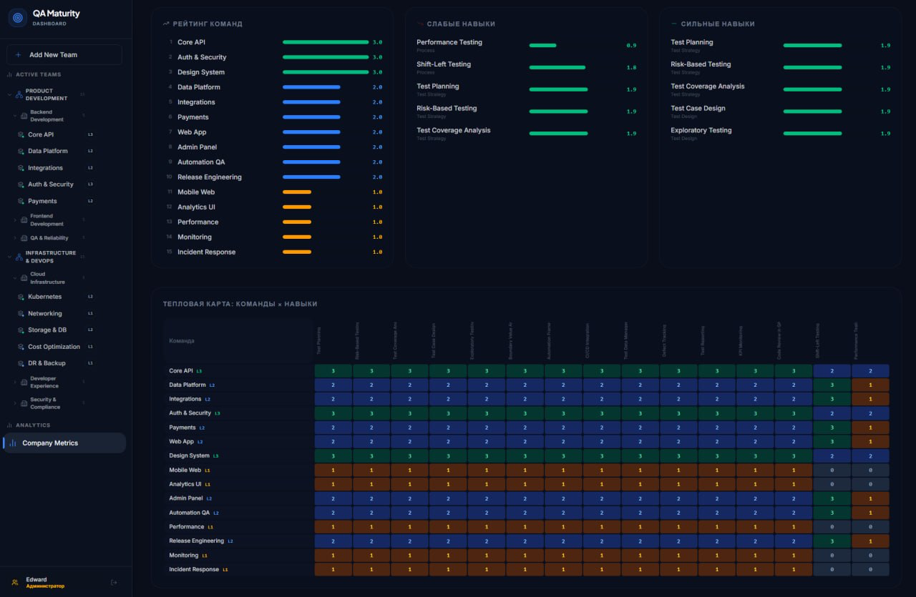Screen dimensions: 916x597
Task: Expand the Security & Compliance subgroup
Action: [x=15, y=403]
